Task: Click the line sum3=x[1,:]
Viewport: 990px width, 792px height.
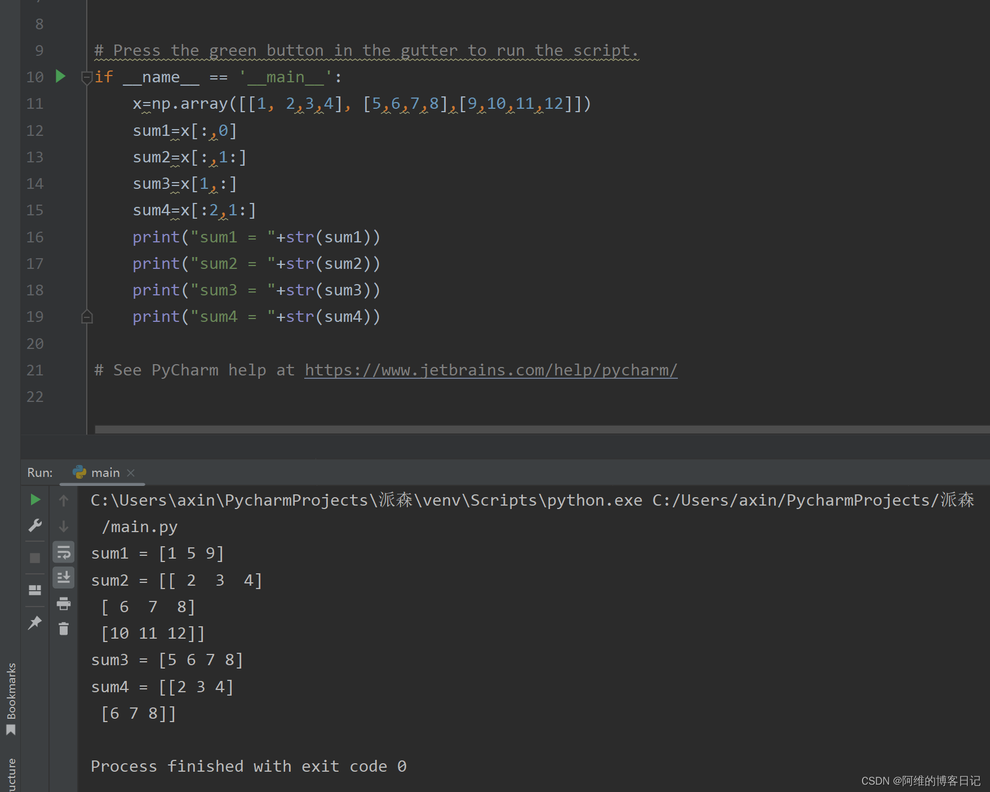Action: (x=185, y=184)
